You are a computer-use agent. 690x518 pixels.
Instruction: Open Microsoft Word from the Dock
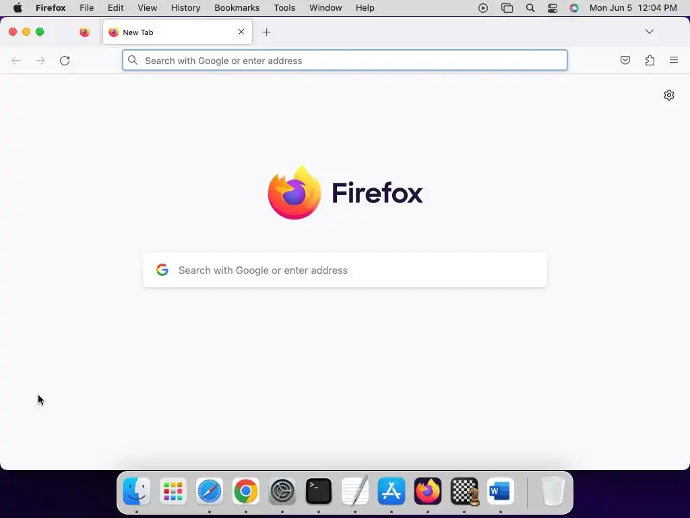[x=501, y=491]
